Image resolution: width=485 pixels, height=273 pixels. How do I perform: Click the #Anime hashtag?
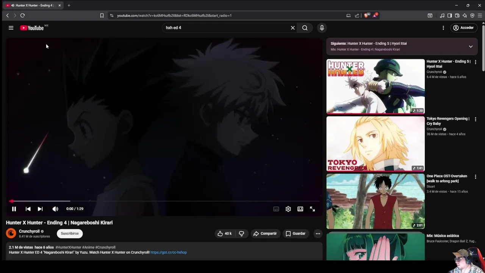(x=88, y=247)
